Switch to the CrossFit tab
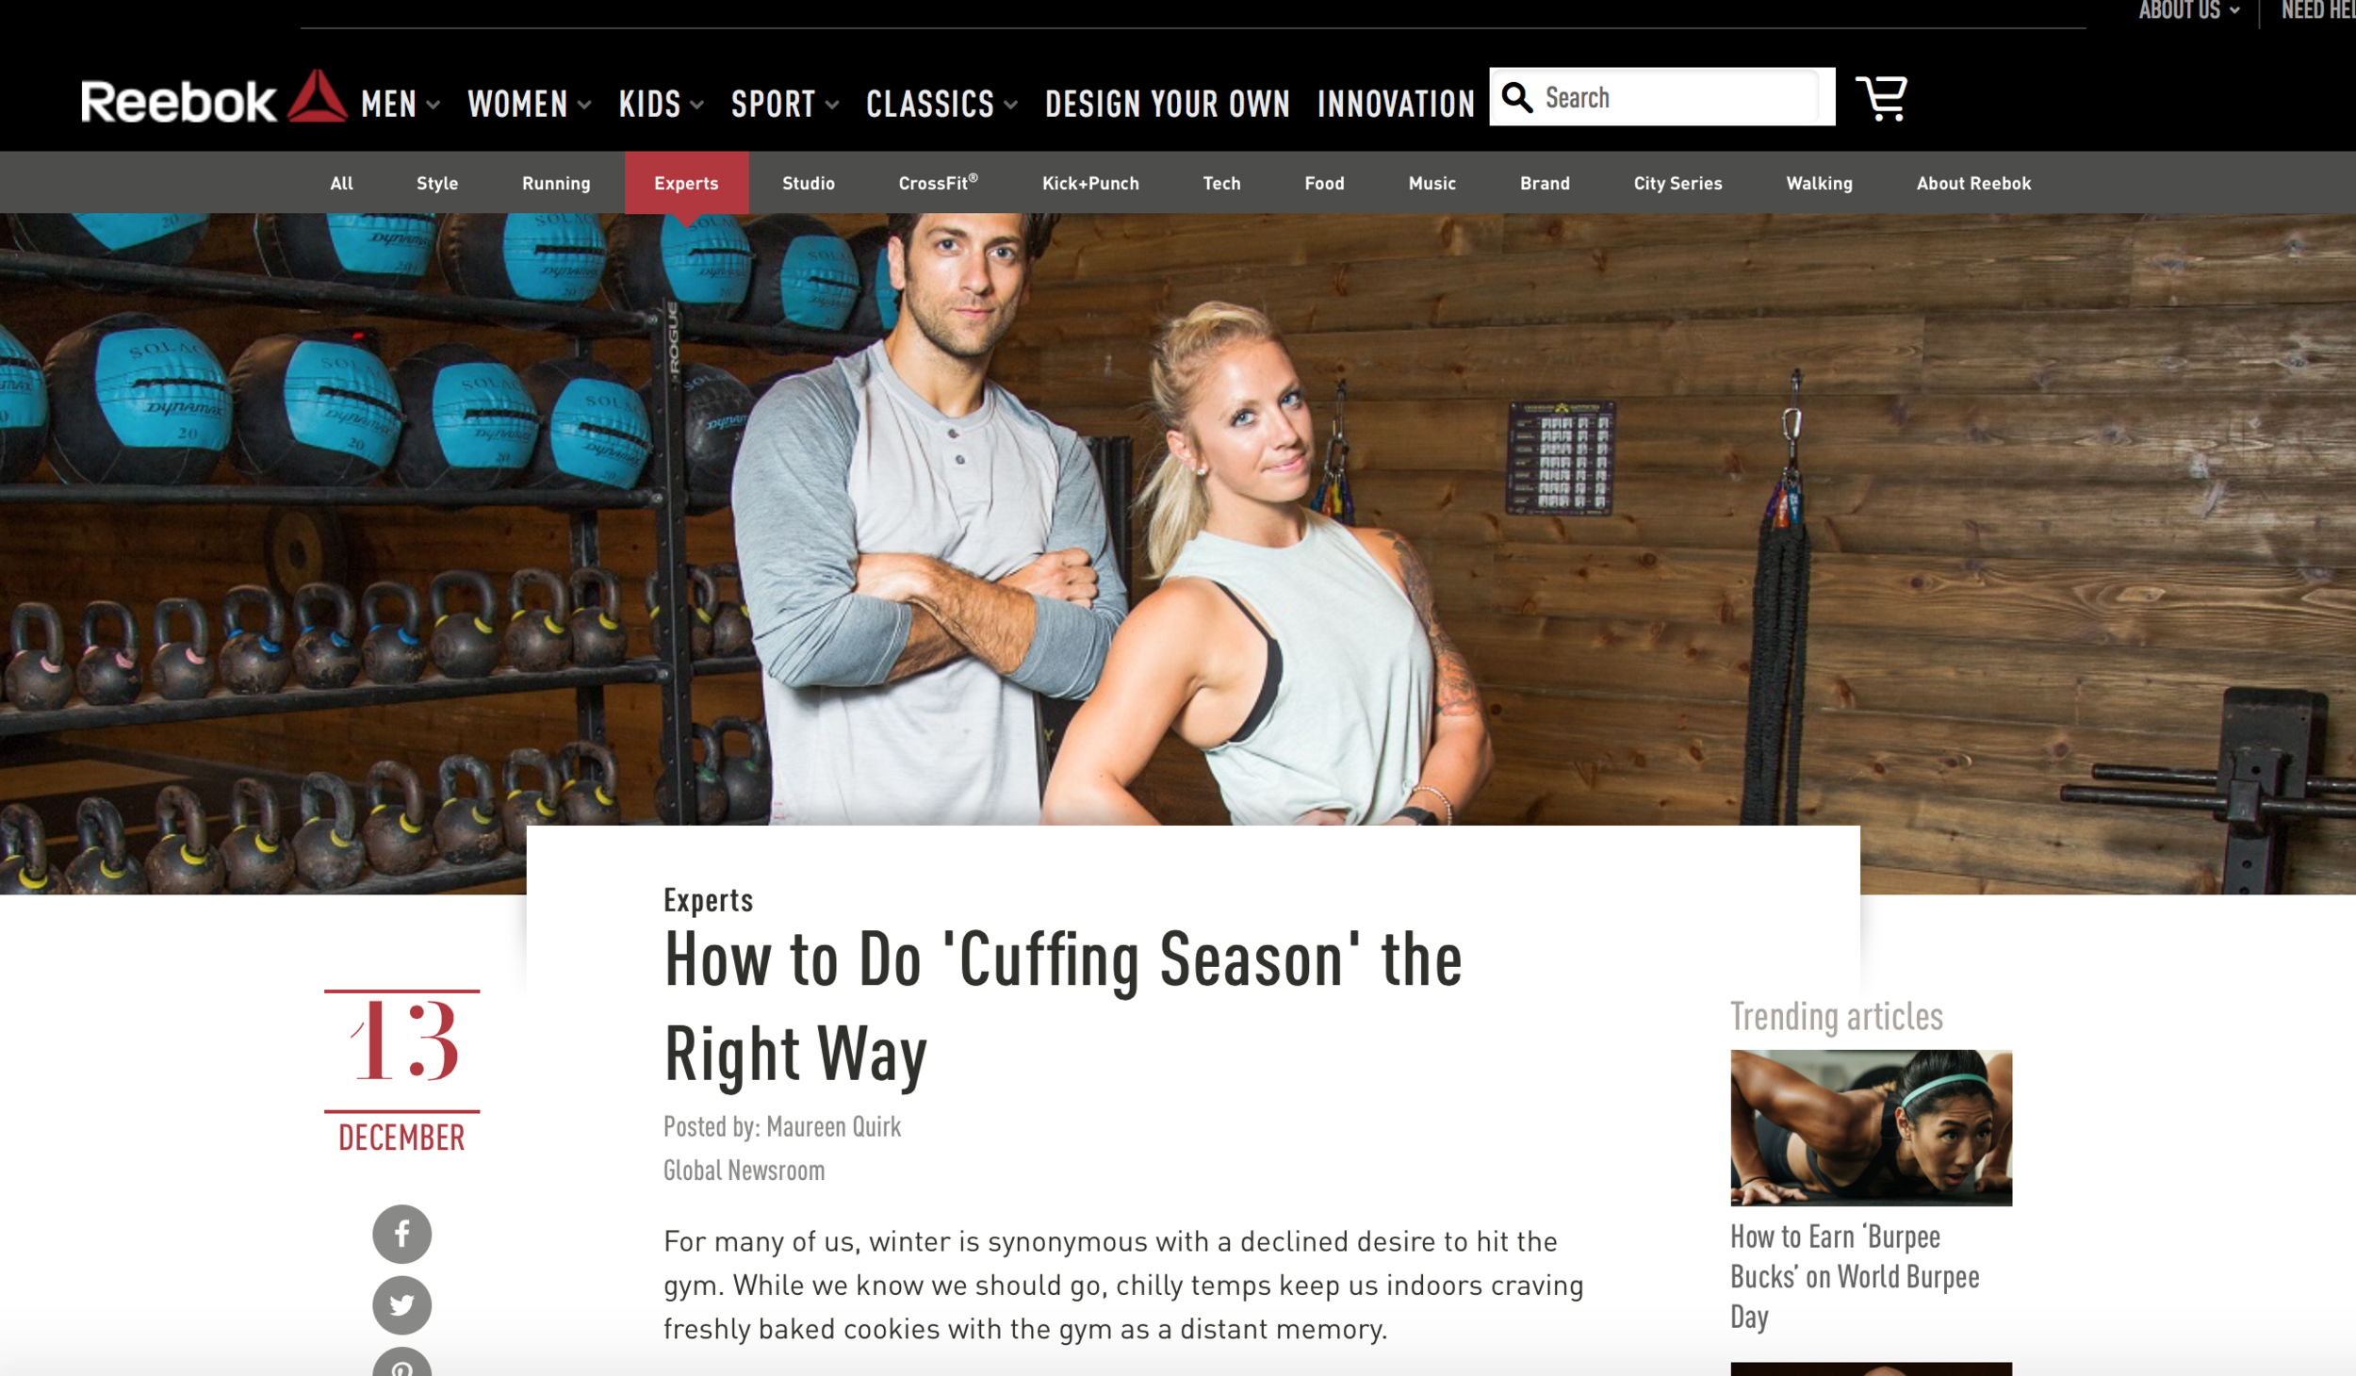The height and width of the screenshot is (1376, 2356). pyautogui.click(x=938, y=183)
